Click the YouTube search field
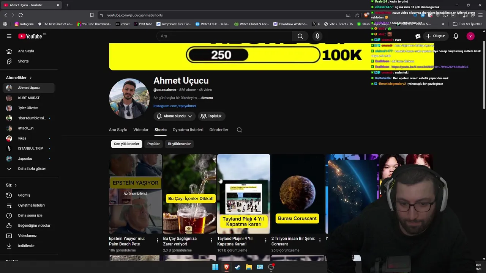 tap(224, 36)
